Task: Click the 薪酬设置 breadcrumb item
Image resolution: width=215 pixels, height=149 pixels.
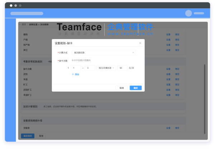Action: click(x=33, y=25)
